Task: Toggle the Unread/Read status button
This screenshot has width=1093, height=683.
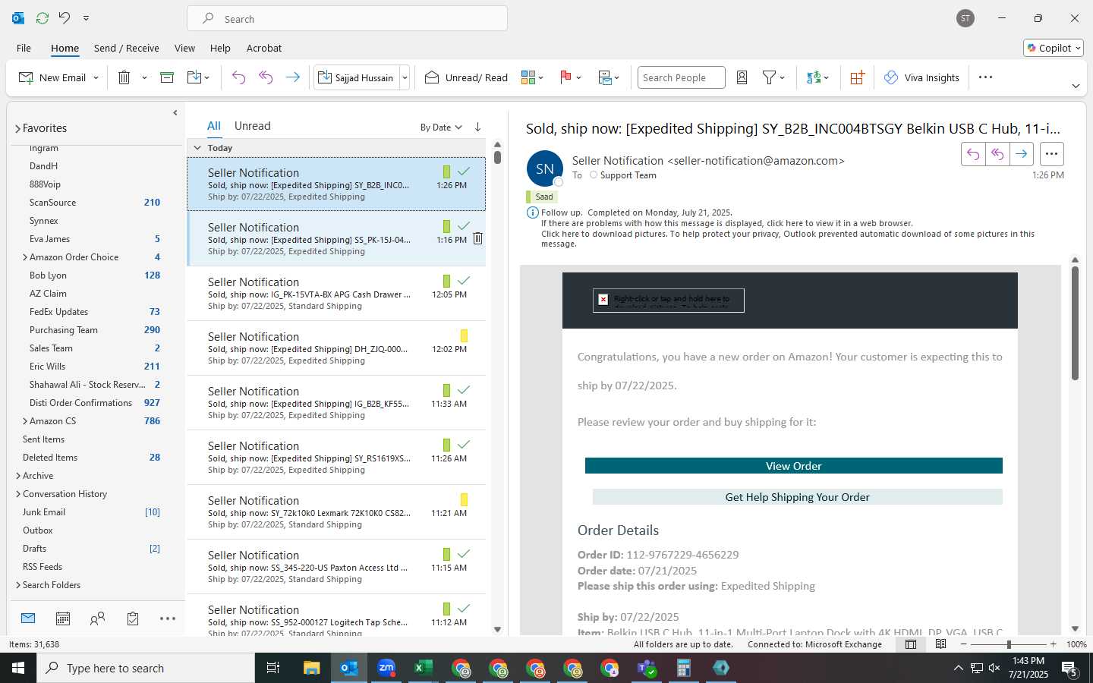Action: click(466, 77)
